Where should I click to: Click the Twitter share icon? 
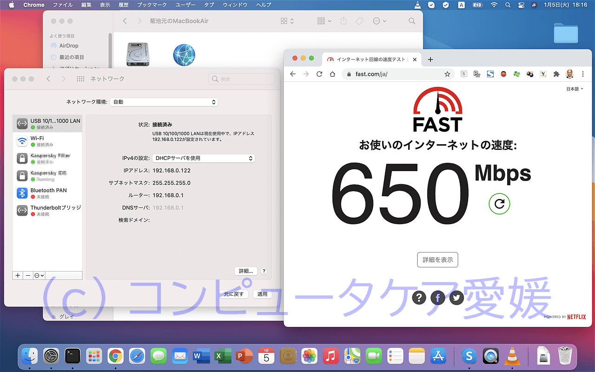coord(456,298)
